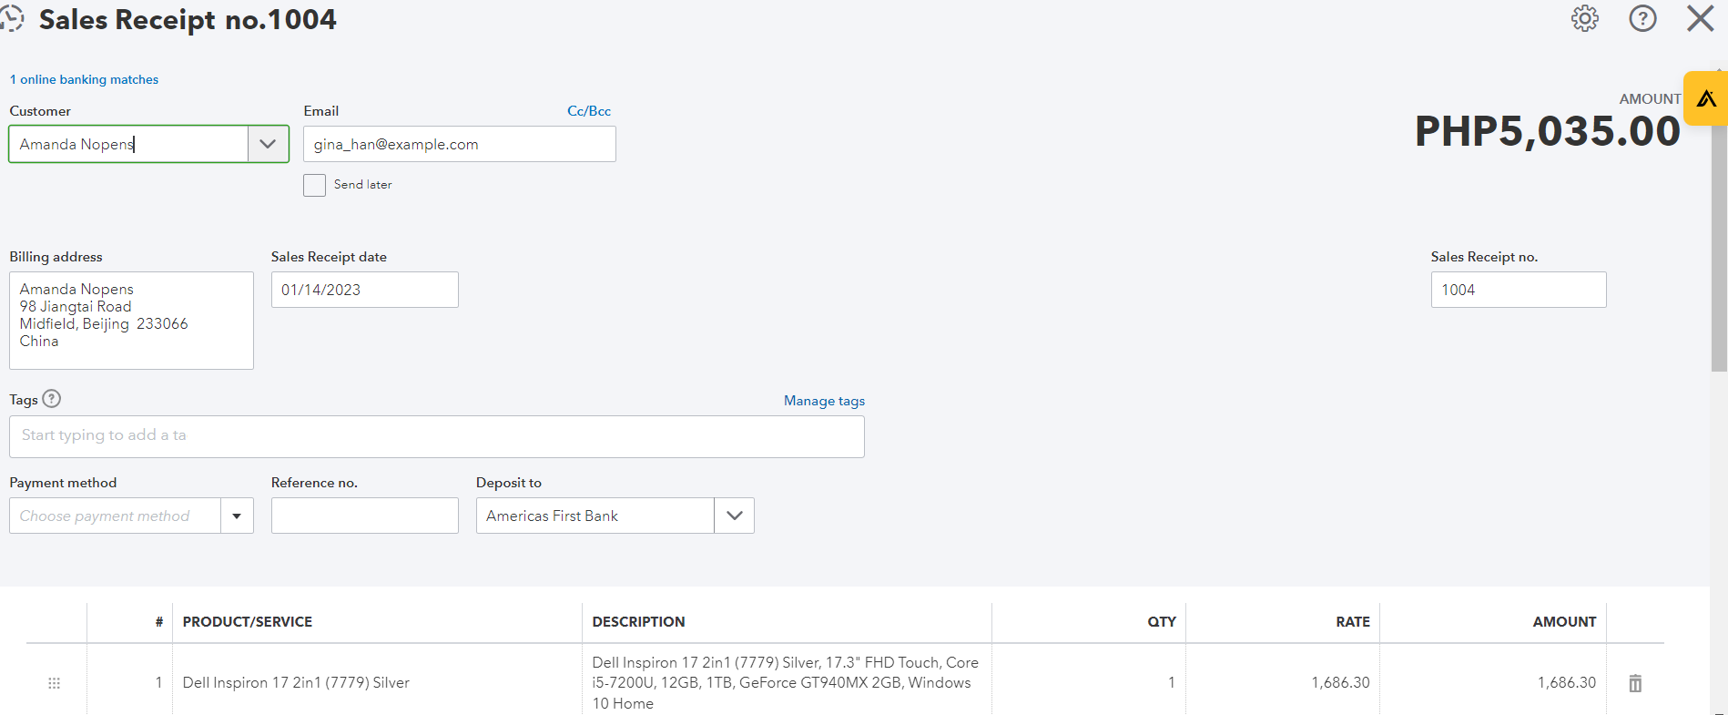Viewport: 1728px width, 715px height.
Task: Click the Cc/Bcc link
Action: (589, 111)
